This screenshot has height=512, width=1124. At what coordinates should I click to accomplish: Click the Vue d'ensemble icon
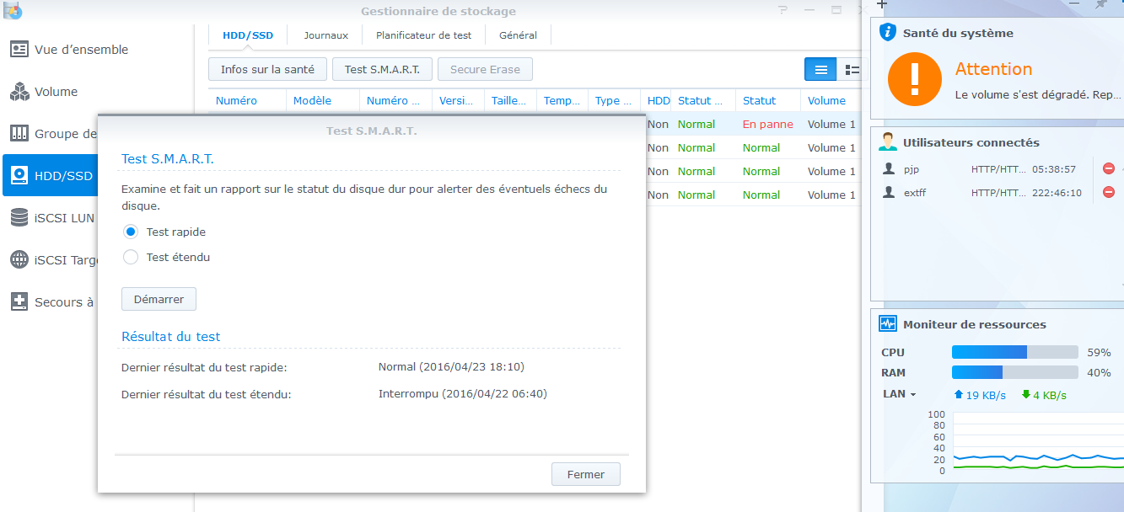coord(19,49)
